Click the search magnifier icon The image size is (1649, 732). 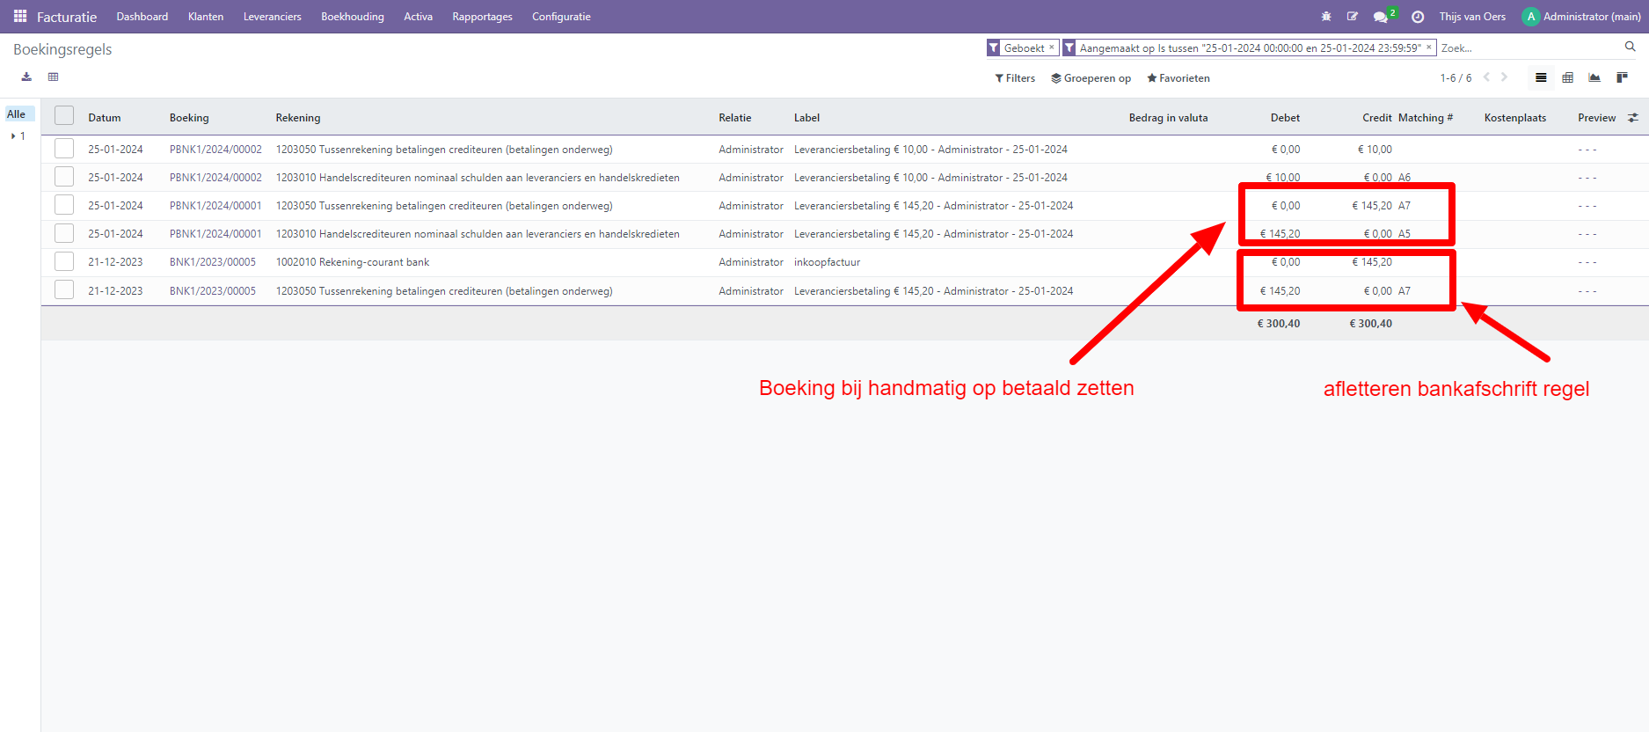(x=1630, y=48)
